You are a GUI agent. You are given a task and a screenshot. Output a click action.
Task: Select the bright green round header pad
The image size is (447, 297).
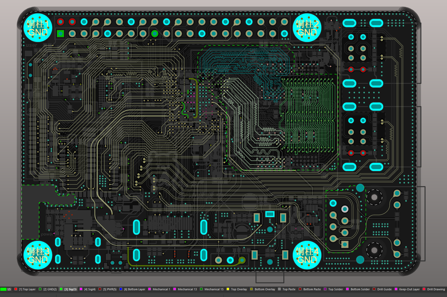click(155, 33)
